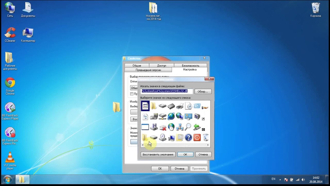Select the red power button icon
The image size is (330, 186).
pyautogui.click(x=197, y=137)
